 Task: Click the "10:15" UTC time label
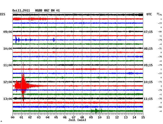pos(148,82)
